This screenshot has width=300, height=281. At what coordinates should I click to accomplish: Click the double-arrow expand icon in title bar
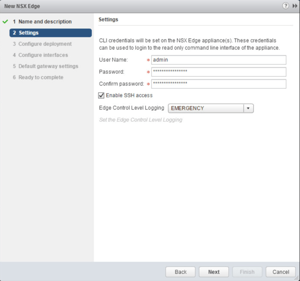point(295,6)
